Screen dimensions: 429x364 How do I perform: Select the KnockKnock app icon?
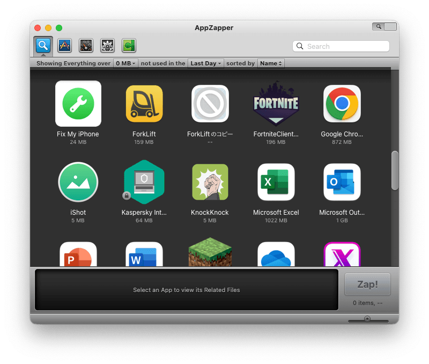coord(210,182)
